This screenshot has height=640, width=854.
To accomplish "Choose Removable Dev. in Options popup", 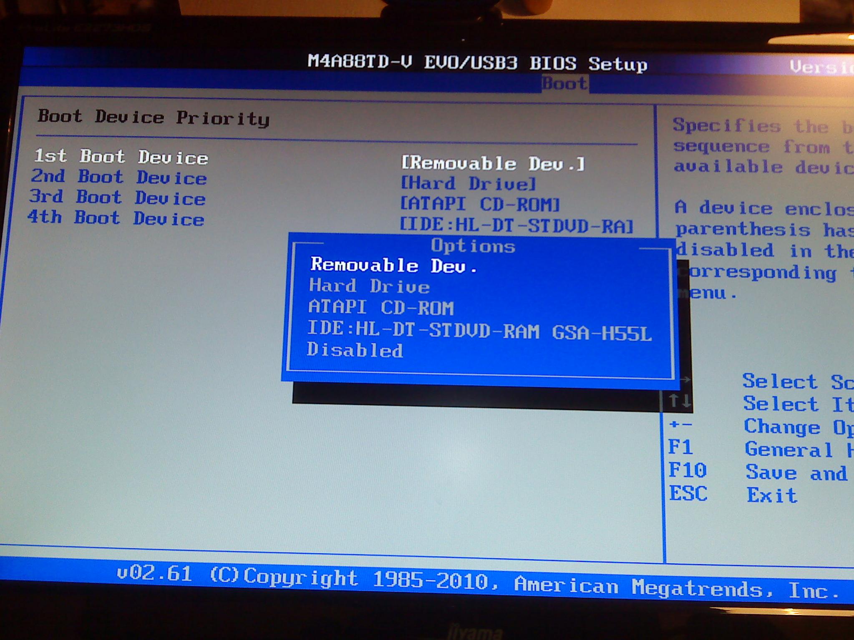I will [394, 266].
